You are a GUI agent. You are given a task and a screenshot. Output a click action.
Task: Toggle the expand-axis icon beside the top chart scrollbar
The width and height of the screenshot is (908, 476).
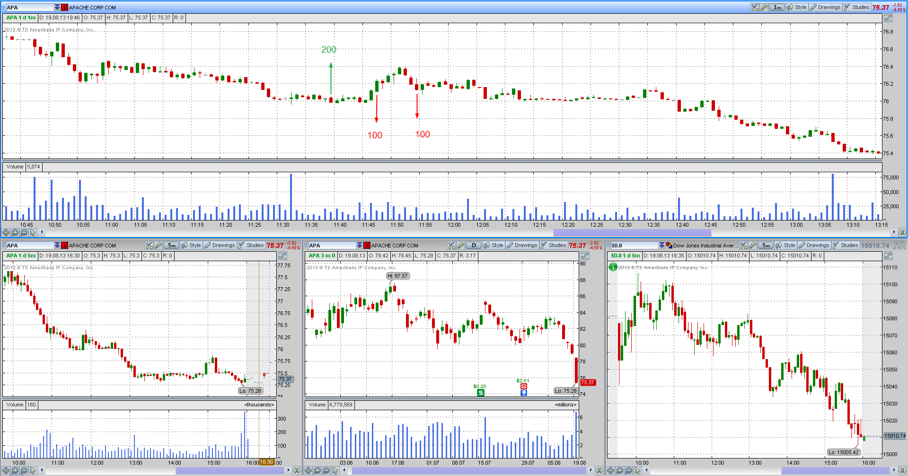902,232
